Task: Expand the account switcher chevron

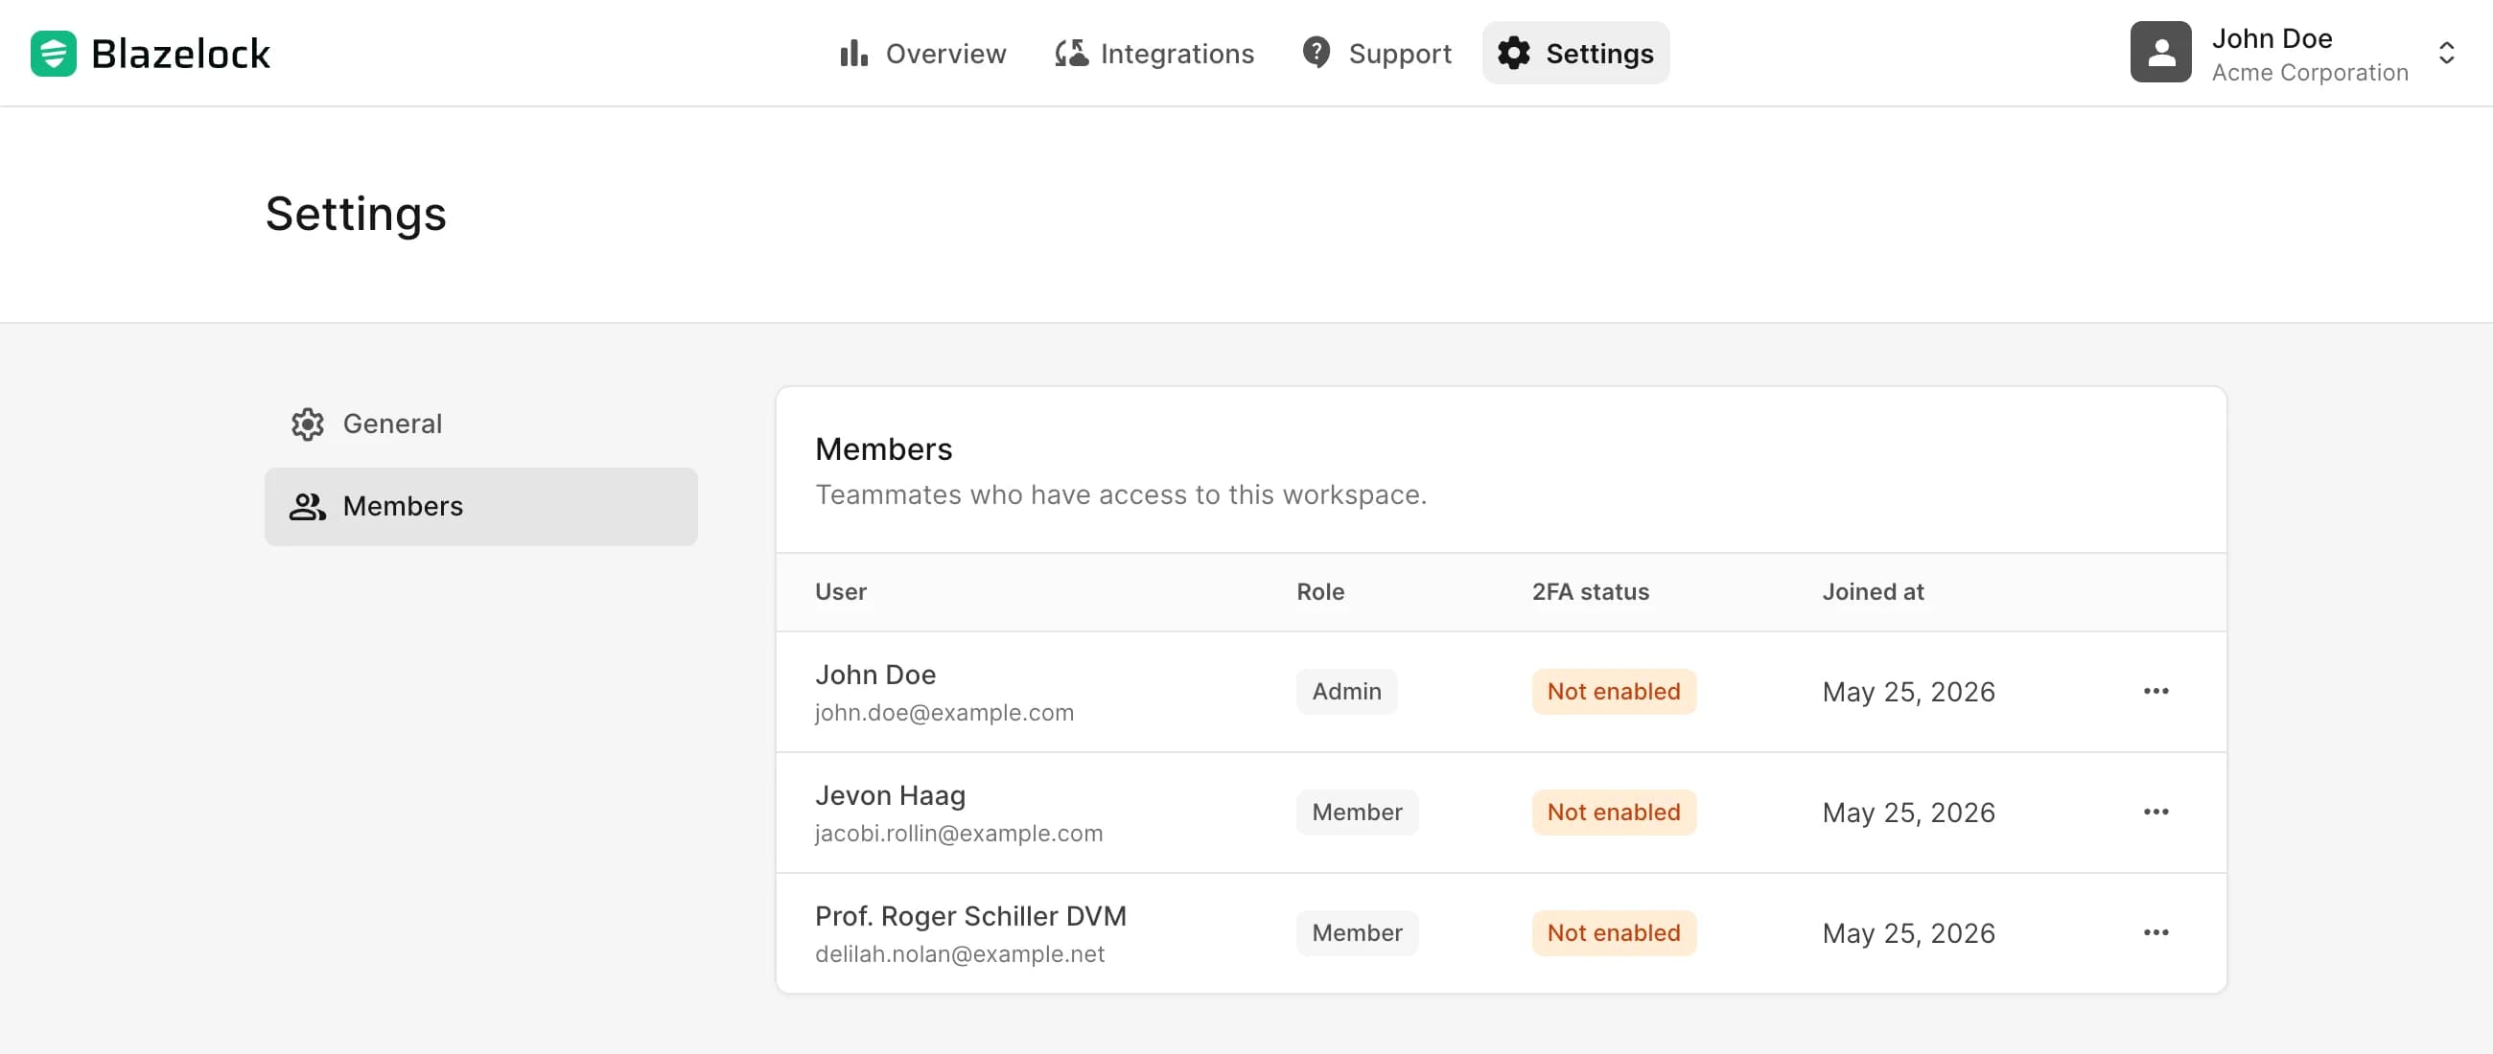Action: [x=2447, y=54]
